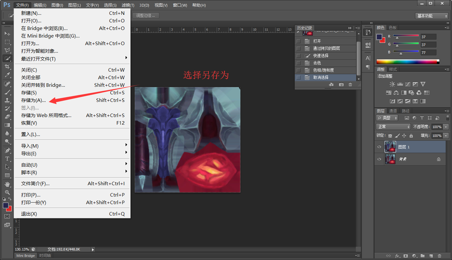
Task: Add Color Balance adjustment icon
Action: click(396, 93)
